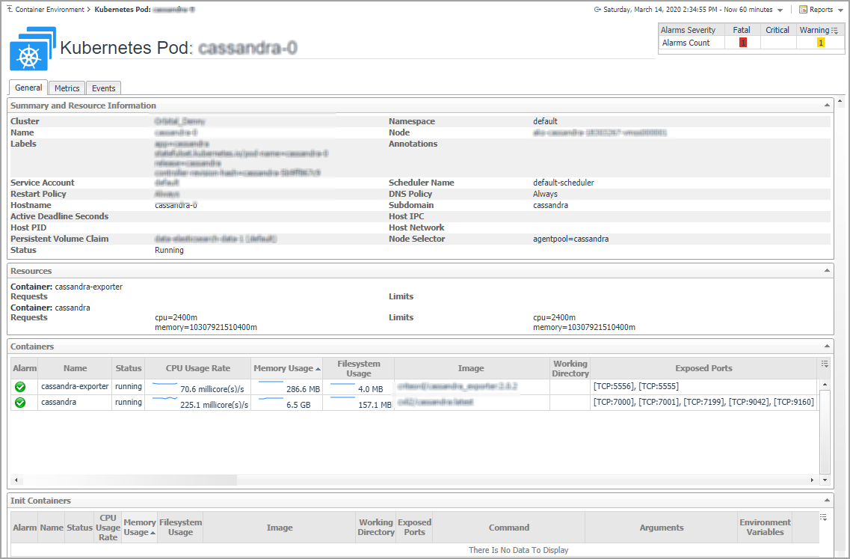
Task: Click the red Fatal alarm count badge
Action: pos(742,43)
